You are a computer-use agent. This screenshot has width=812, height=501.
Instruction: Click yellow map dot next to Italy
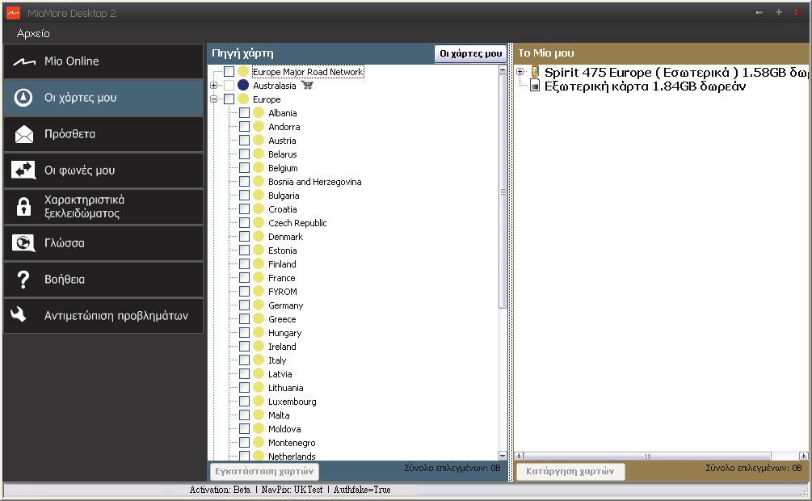[259, 360]
